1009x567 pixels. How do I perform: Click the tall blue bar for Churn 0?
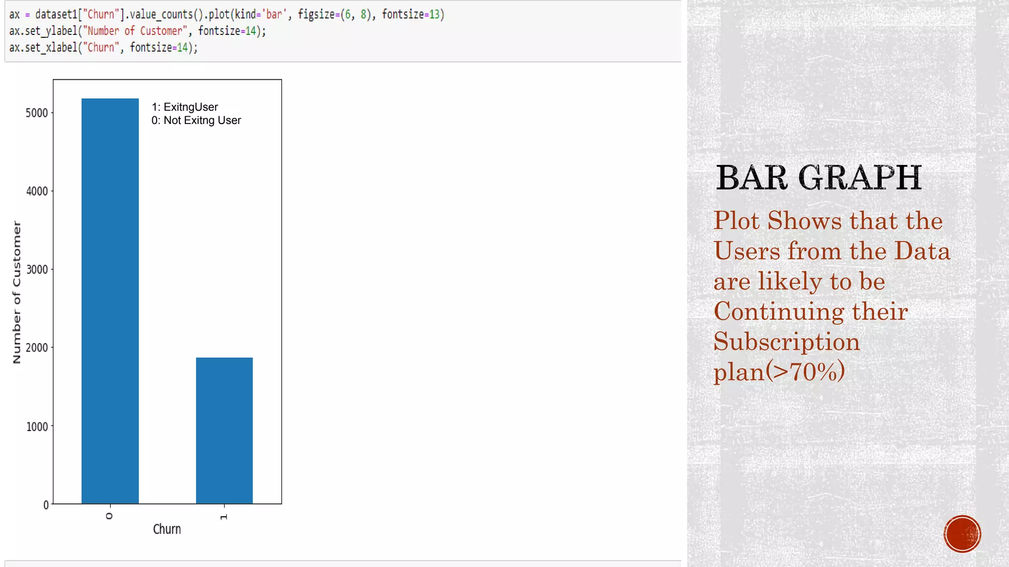click(110, 301)
